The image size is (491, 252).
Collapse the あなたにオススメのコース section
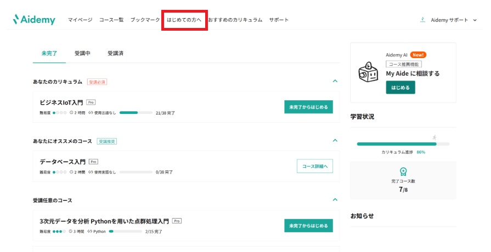pyautogui.click(x=335, y=141)
